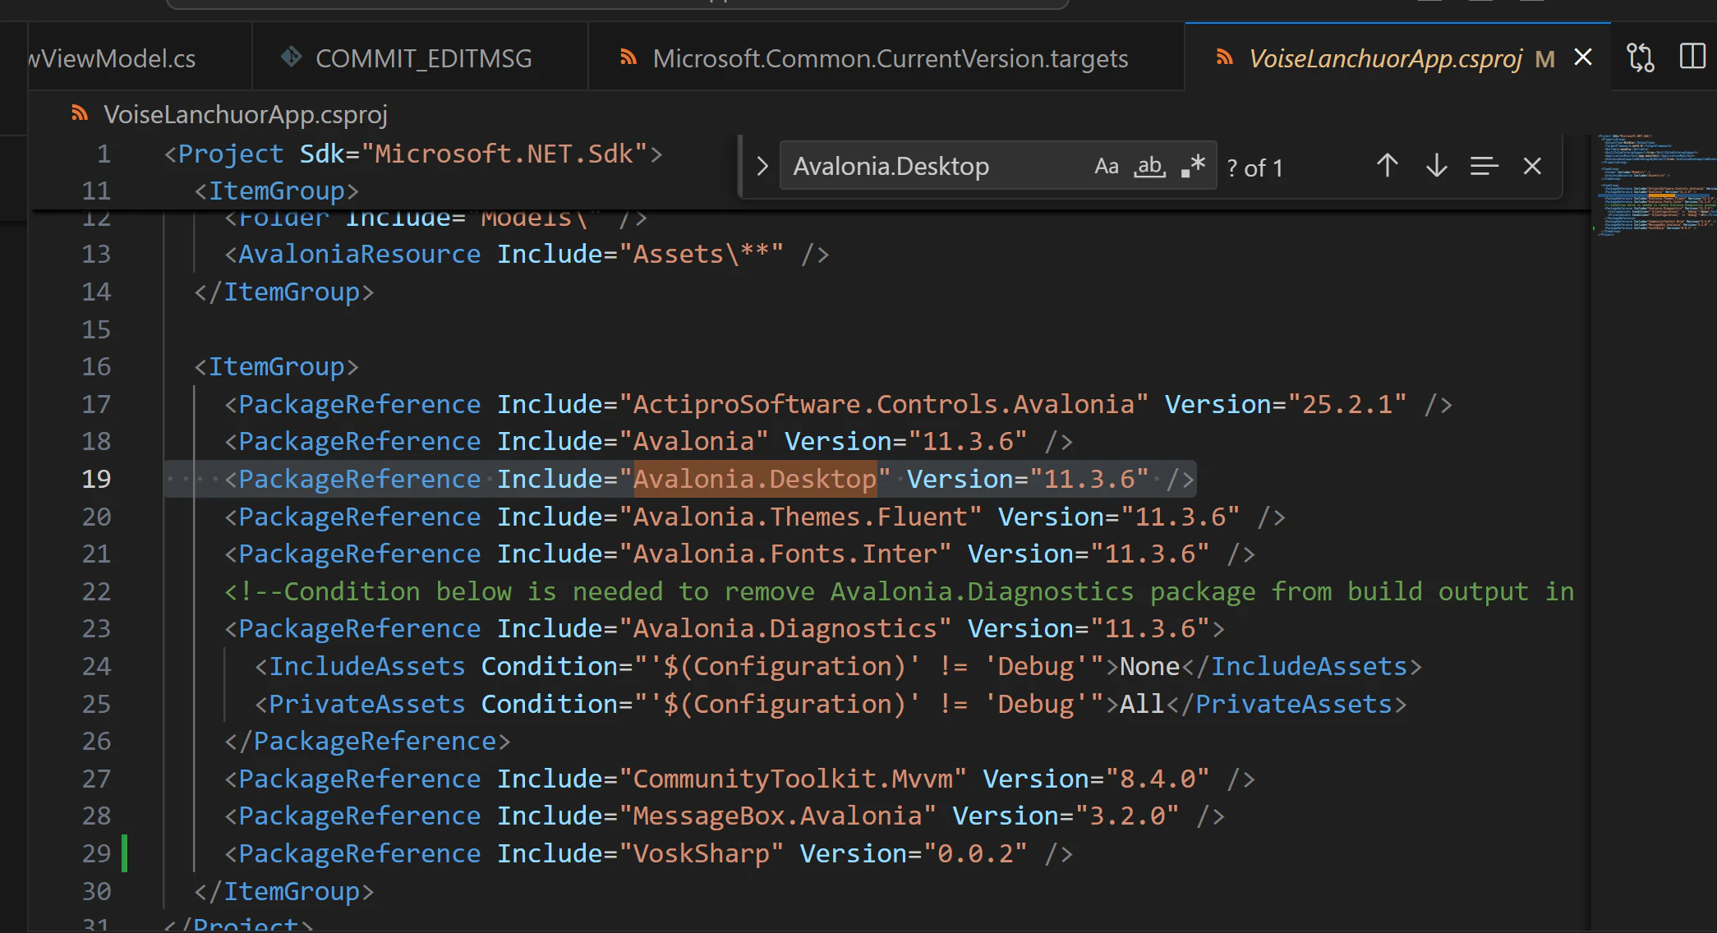1717x933 pixels.
Task: Open the Changes compare icon in editor toolbar
Action: pos(1641,57)
